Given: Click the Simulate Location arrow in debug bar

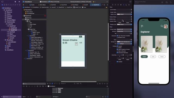Looking at the screenshot, I should [46, 86].
